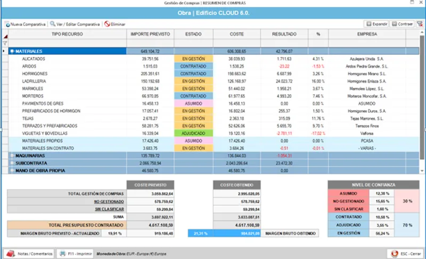Click the 70 % confidence block
The image size is (426, 259).
(x=407, y=225)
